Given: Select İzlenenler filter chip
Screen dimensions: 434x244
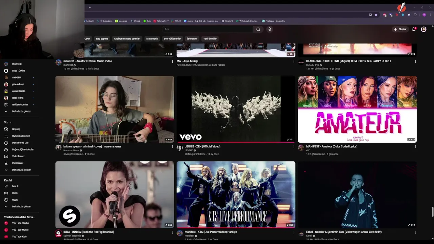Looking at the screenshot, I should point(192,39).
